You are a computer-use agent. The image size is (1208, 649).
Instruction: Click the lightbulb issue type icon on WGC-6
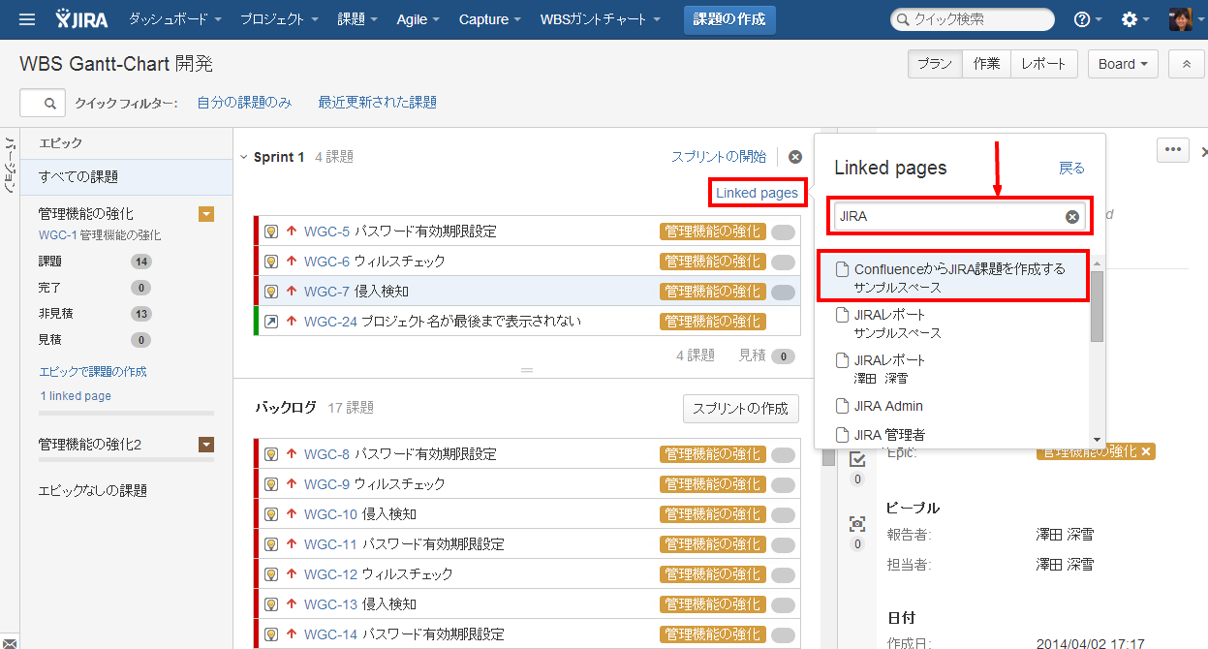(x=271, y=262)
